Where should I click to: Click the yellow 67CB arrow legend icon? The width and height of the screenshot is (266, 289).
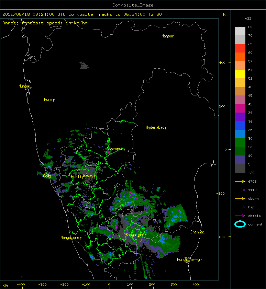coord(240,182)
